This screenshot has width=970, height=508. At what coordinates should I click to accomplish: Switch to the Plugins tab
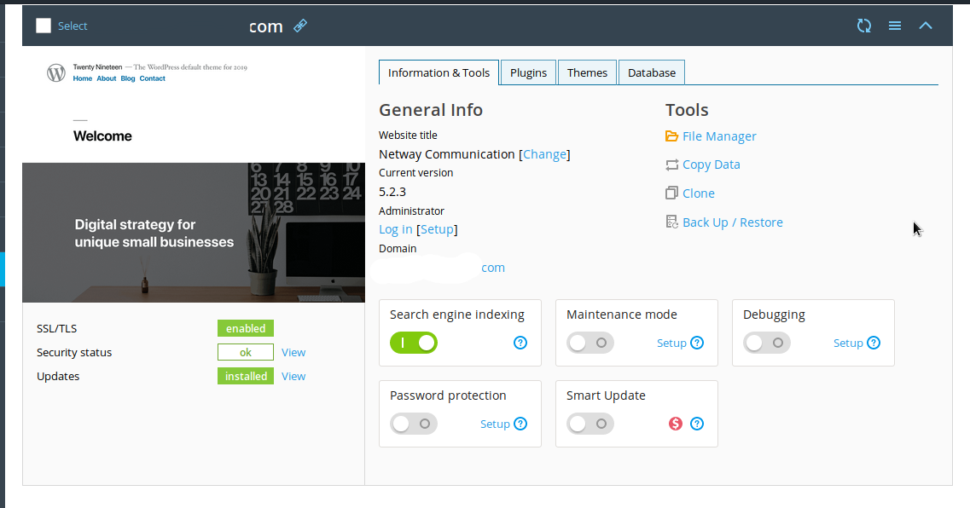[x=528, y=72]
